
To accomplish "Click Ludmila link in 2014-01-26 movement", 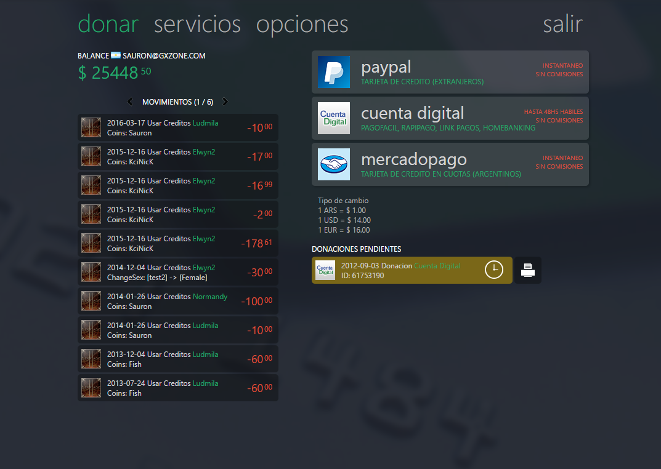I will tap(205, 326).
